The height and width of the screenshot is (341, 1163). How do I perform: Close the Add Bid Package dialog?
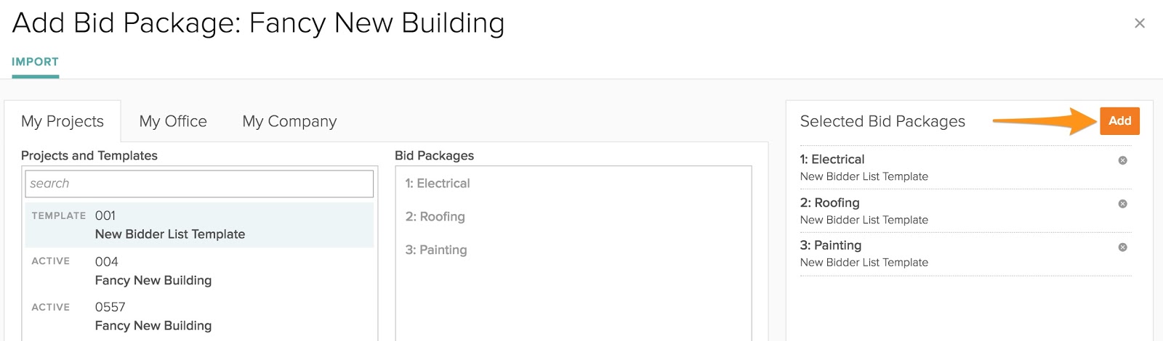pos(1139,23)
